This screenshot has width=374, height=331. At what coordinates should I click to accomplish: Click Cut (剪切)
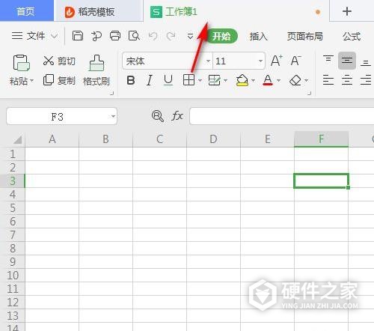pos(59,61)
